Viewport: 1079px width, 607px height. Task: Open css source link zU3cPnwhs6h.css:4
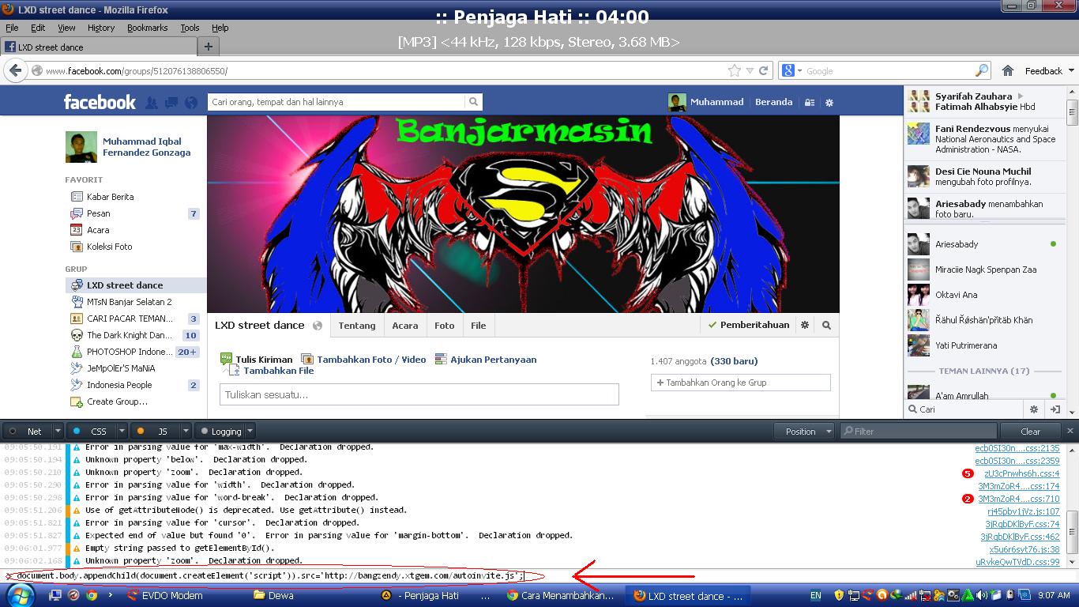tap(1021, 473)
